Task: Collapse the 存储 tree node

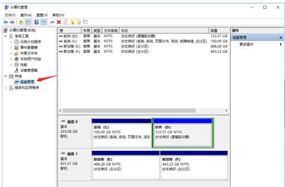Action: point(6,76)
